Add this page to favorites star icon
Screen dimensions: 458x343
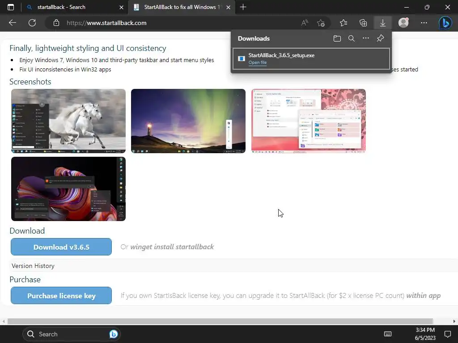[321, 23]
